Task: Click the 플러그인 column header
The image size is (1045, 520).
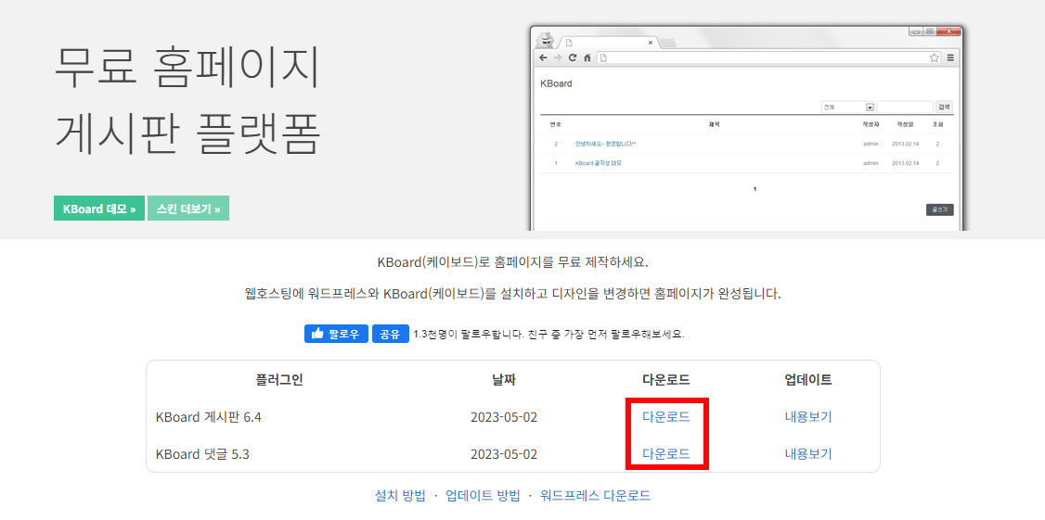Action: pos(279,380)
